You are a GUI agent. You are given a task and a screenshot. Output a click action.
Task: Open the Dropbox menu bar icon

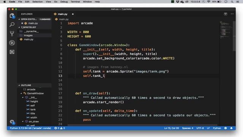tap(178, 2)
